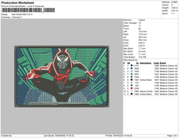Click the 'EndX:' label
Viewport: 179px width, 138px height.
pos(126,43)
